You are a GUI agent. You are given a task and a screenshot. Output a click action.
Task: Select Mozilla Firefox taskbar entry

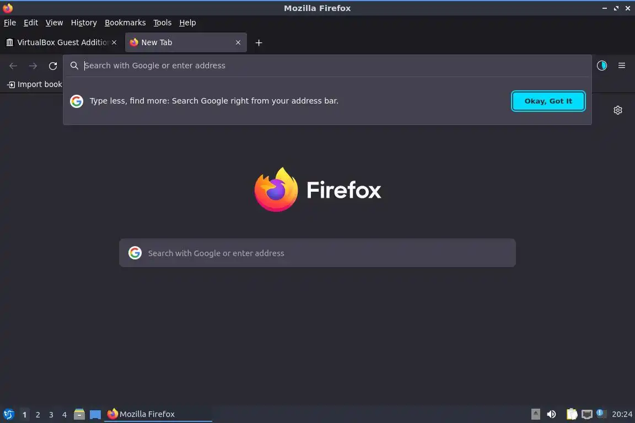(x=158, y=414)
